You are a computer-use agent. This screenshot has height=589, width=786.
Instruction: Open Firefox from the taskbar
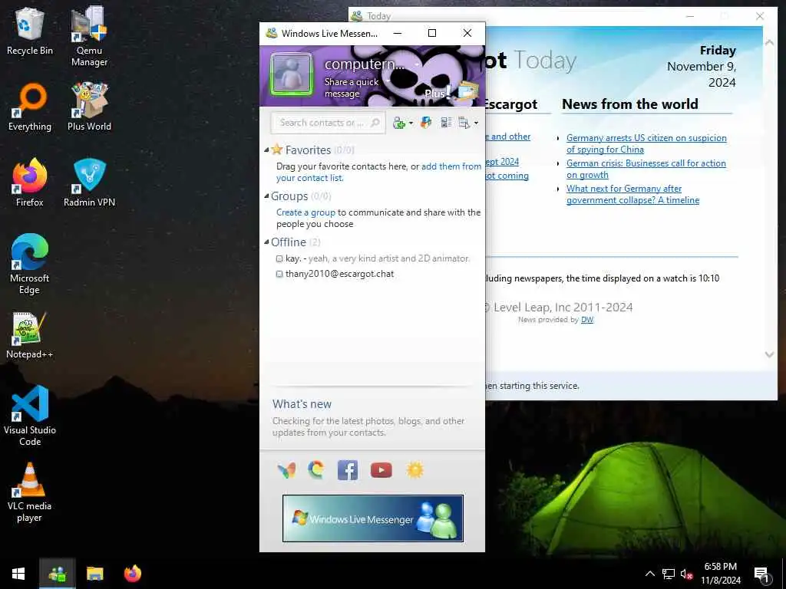click(x=133, y=574)
